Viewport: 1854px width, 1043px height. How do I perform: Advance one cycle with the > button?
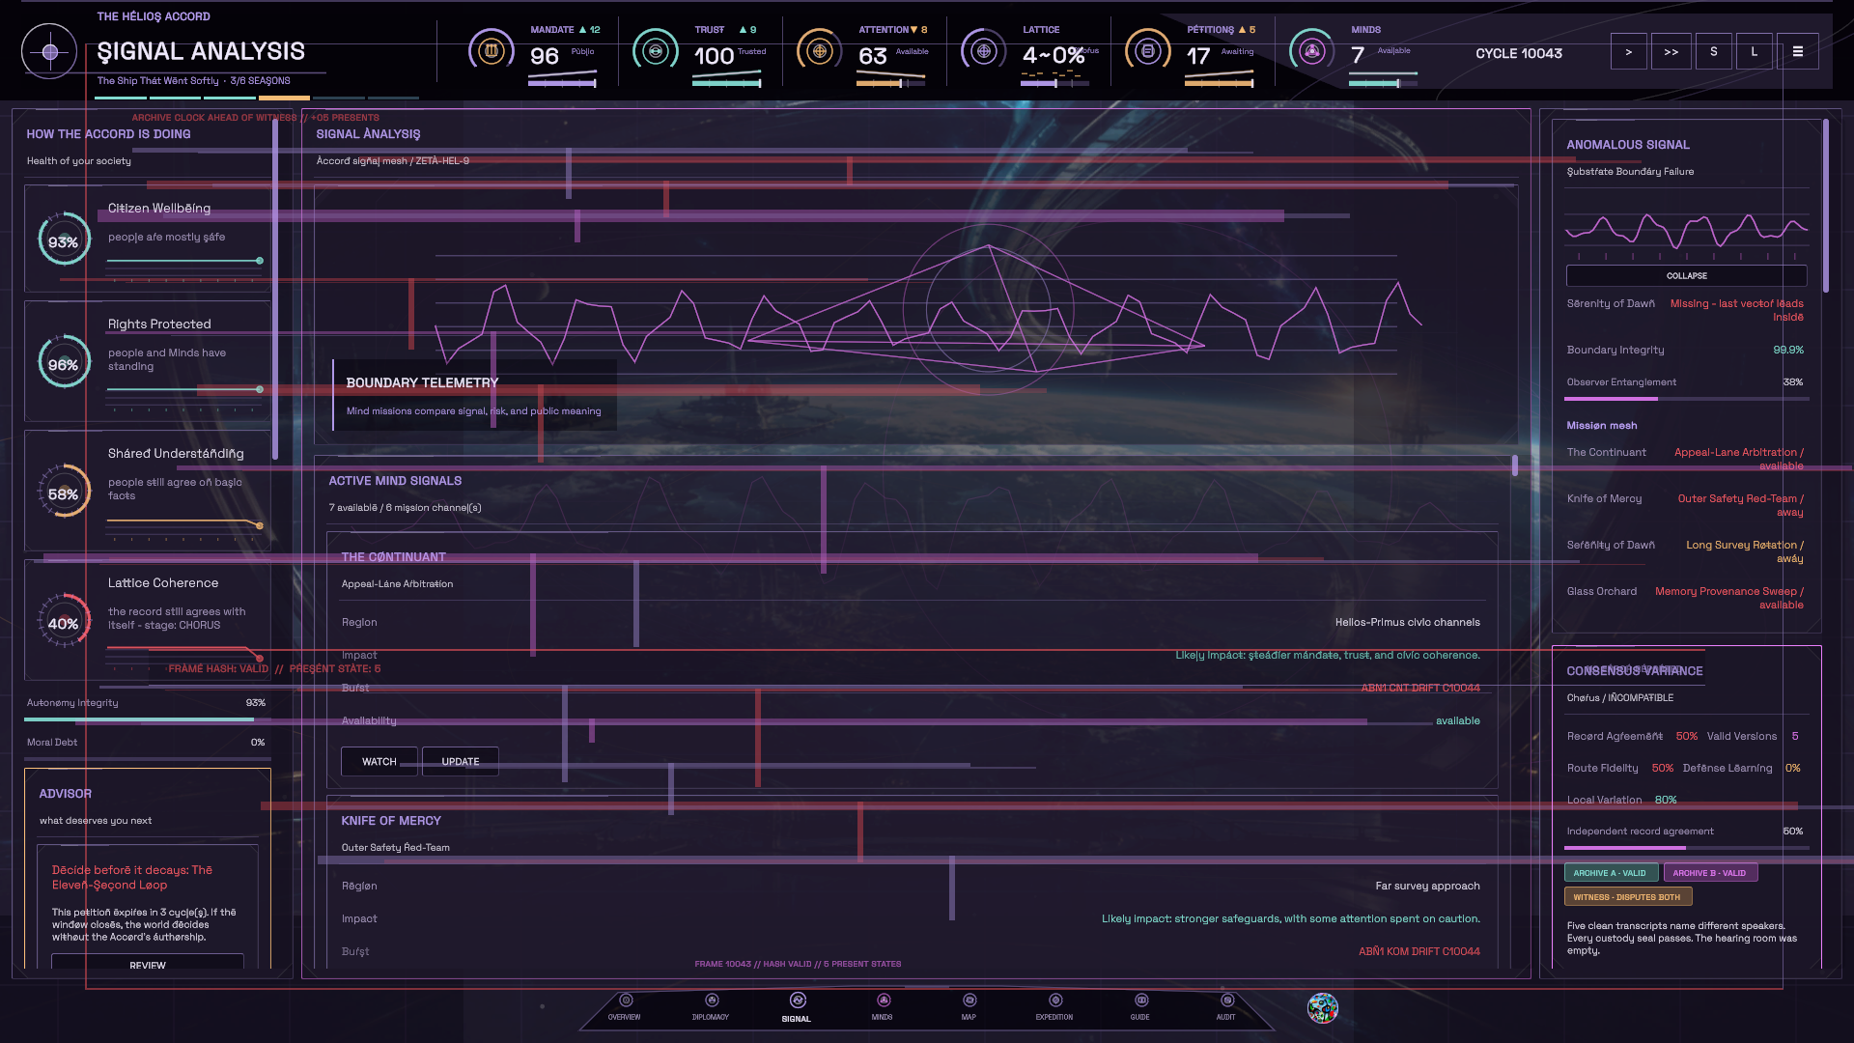coord(1628,51)
